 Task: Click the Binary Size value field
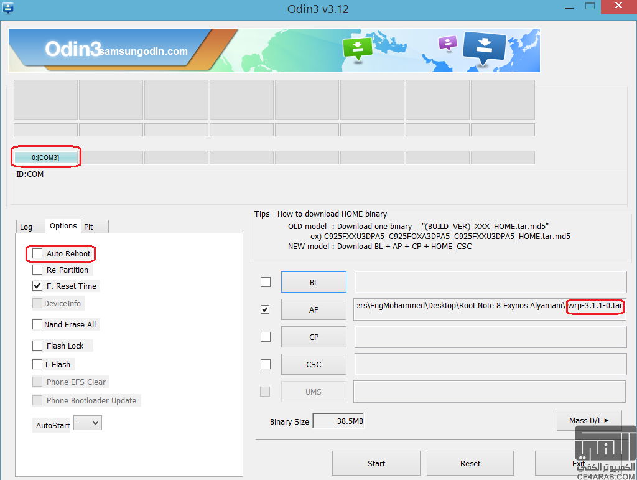(338, 421)
